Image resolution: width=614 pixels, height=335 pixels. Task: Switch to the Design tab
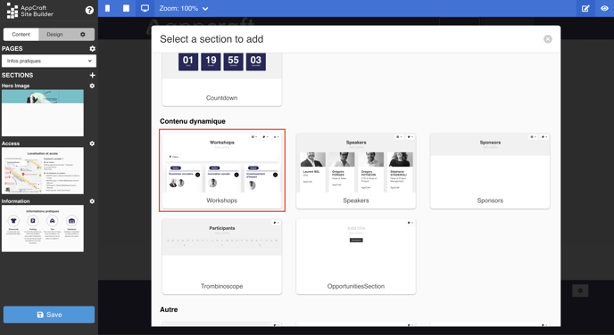54,35
